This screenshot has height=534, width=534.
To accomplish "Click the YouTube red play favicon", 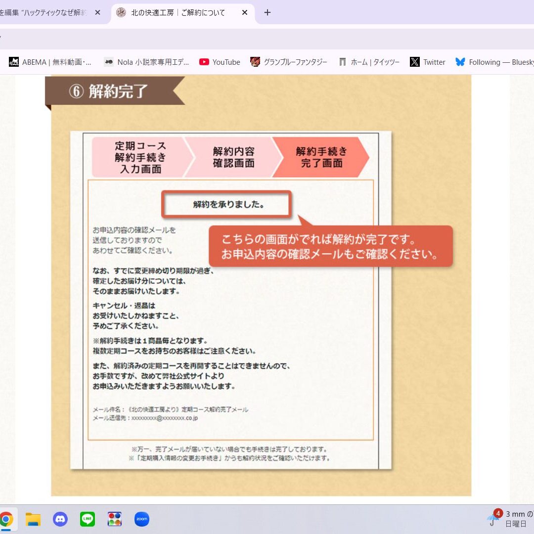I will pos(204,62).
